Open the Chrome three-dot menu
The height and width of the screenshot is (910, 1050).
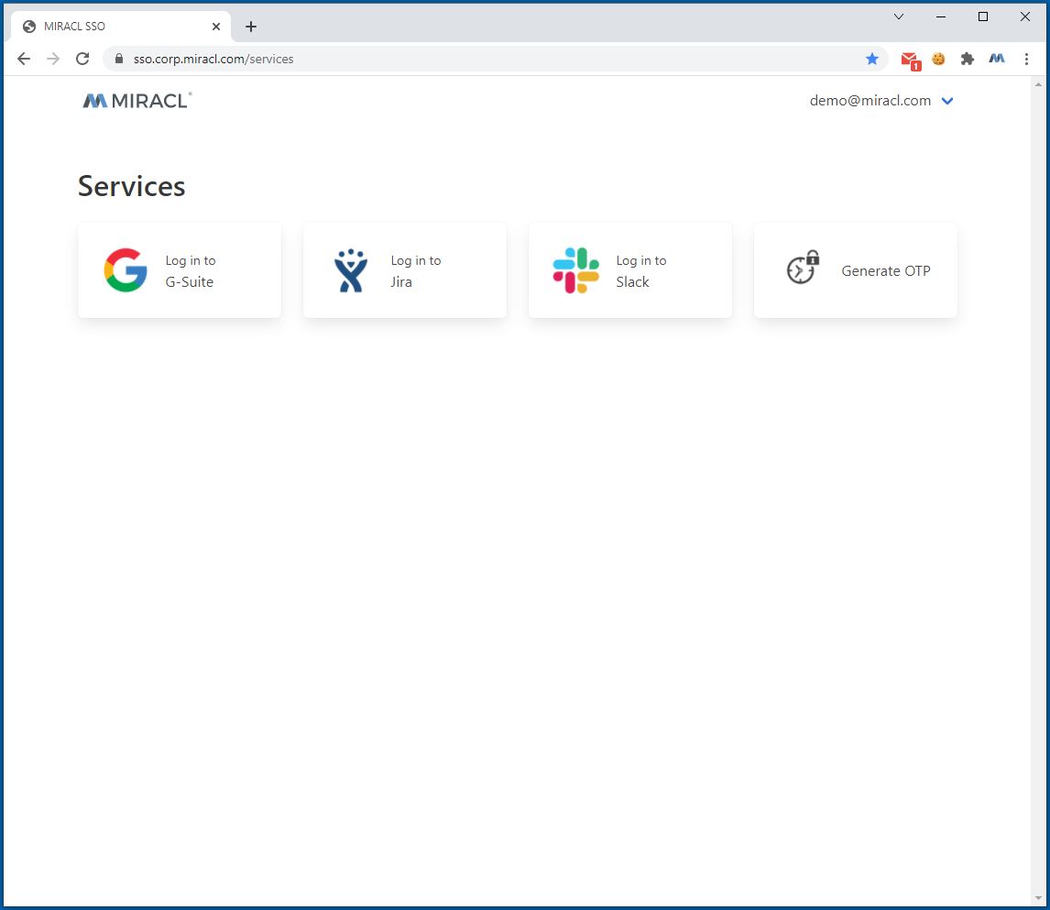point(1026,58)
